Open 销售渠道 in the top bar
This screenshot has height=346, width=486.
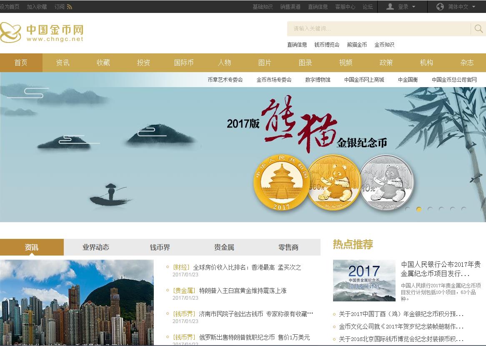290,7
